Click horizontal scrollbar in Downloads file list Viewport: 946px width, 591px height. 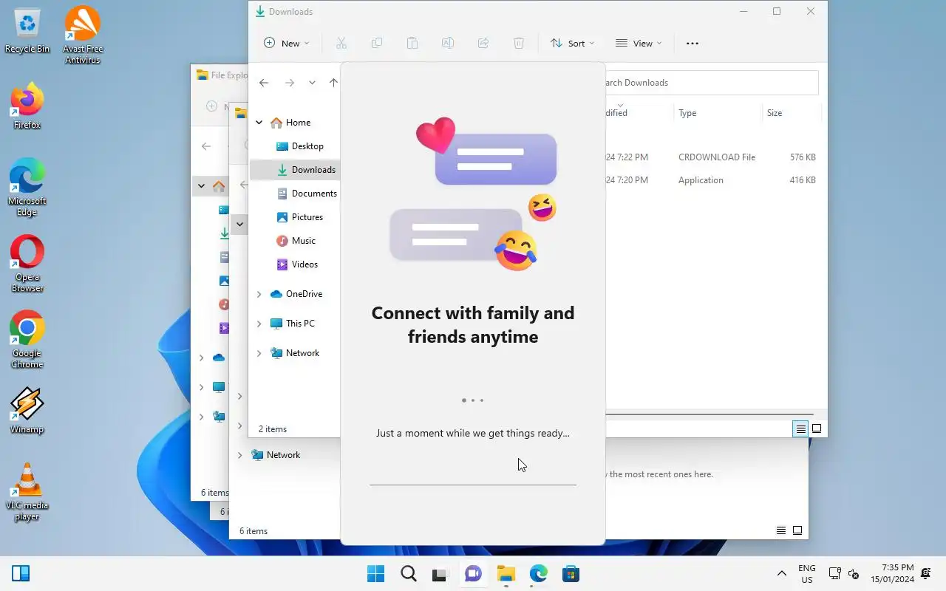pyautogui.click(x=709, y=415)
